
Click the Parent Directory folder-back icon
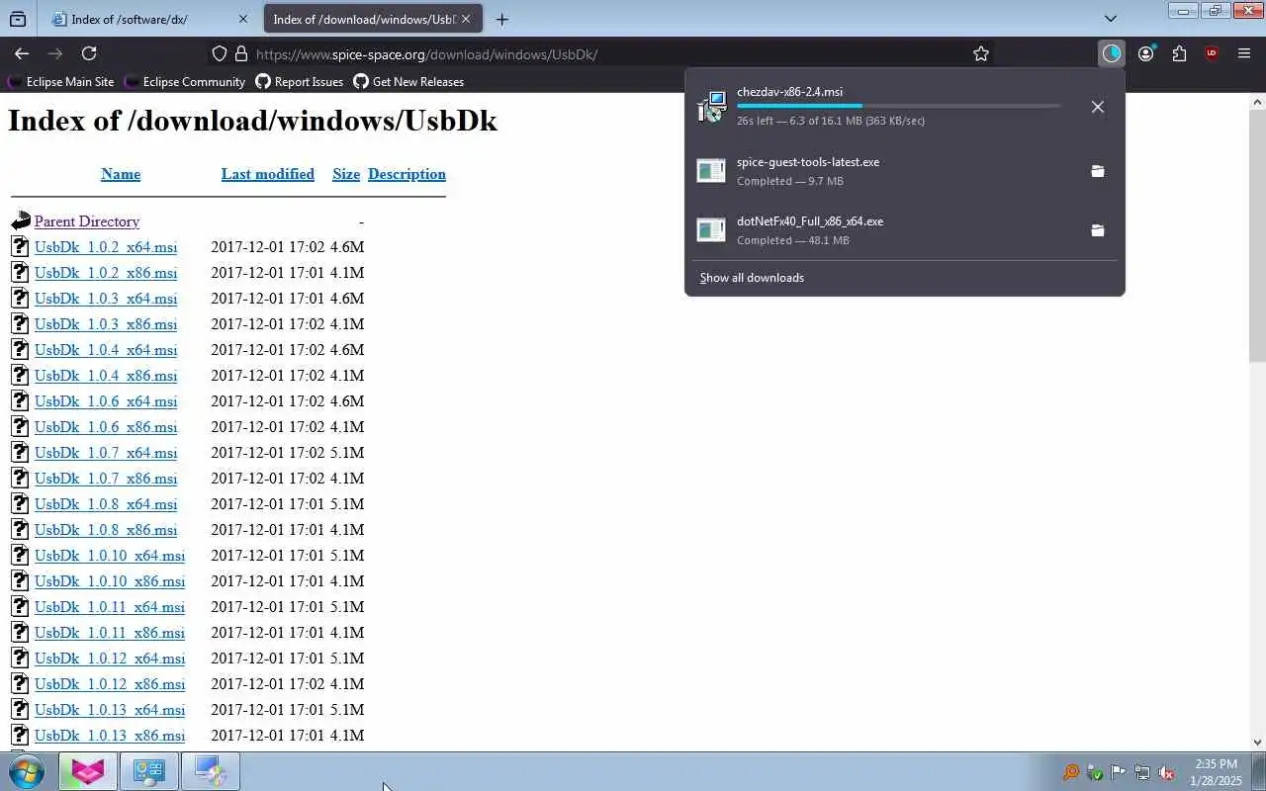coord(21,220)
